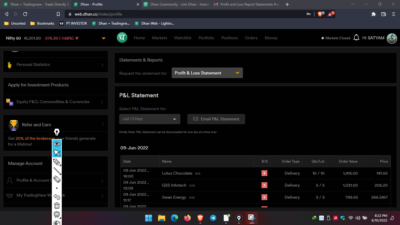The width and height of the screenshot is (400, 225).
Task: Click the trash clear-all icon in pen toolbar
Action: click(x=57, y=206)
